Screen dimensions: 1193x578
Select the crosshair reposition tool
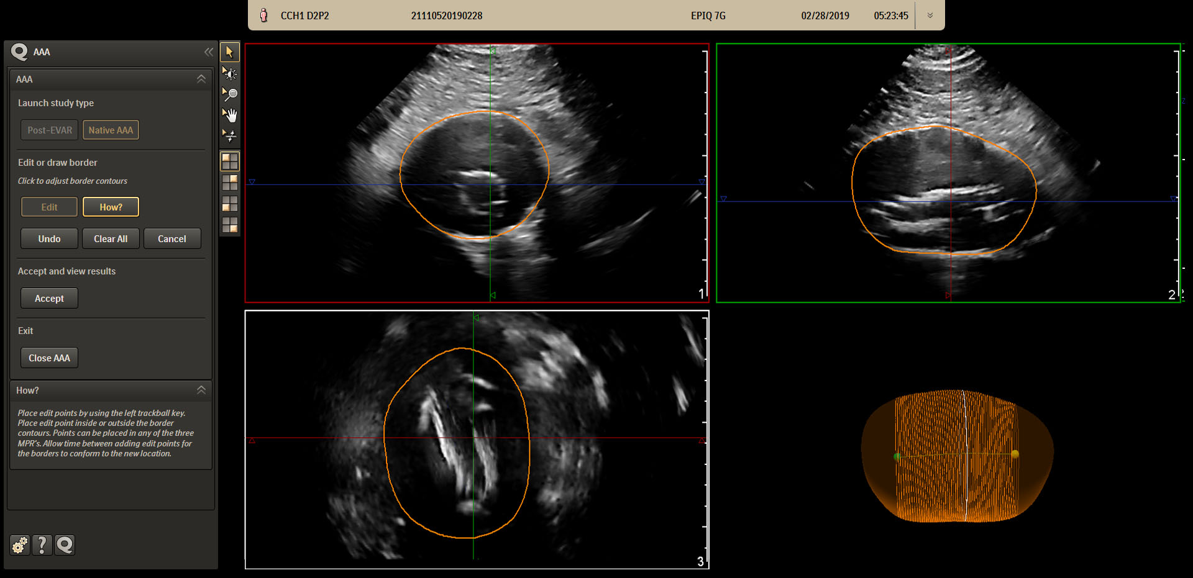click(x=230, y=135)
